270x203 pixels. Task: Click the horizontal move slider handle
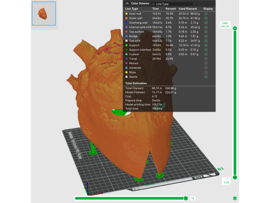186,198
